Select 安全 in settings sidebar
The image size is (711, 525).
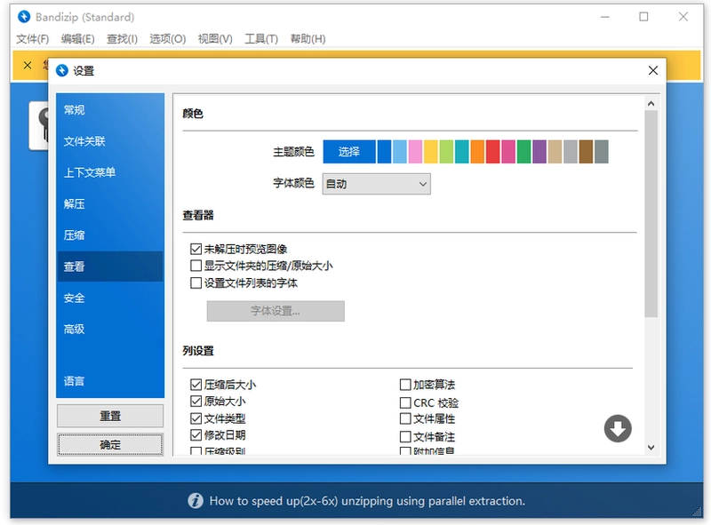pos(109,298)
